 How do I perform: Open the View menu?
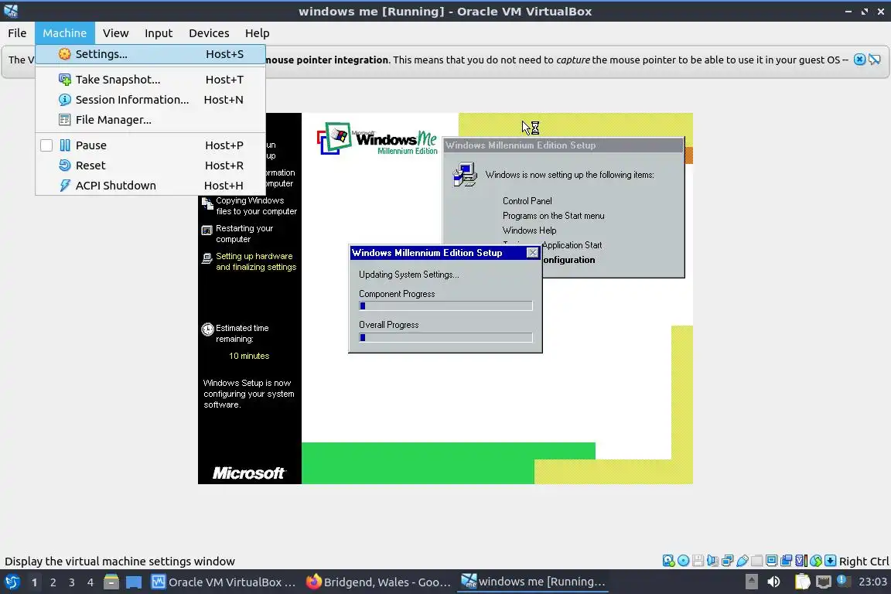pyautogui.click(x=115, y=33)
